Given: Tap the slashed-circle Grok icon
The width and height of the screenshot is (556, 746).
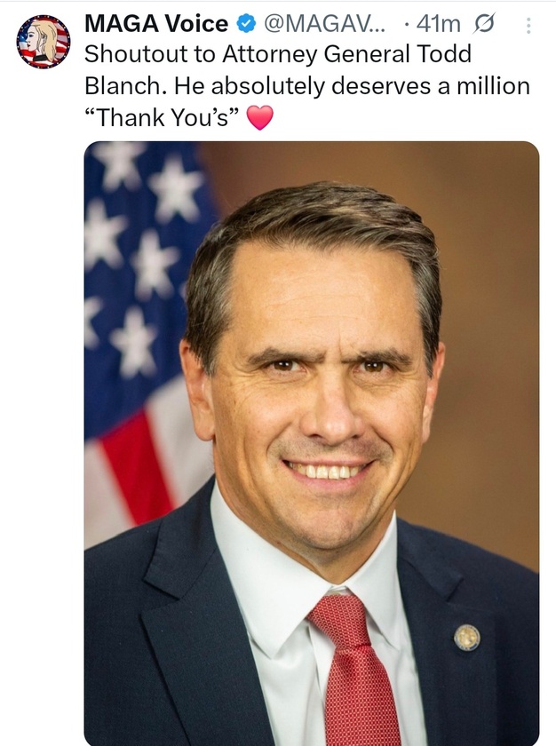Looking at the screenshot, I should click(x=485, y=25).
